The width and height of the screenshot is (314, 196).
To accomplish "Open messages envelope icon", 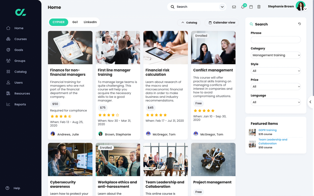I will [234, 7].
